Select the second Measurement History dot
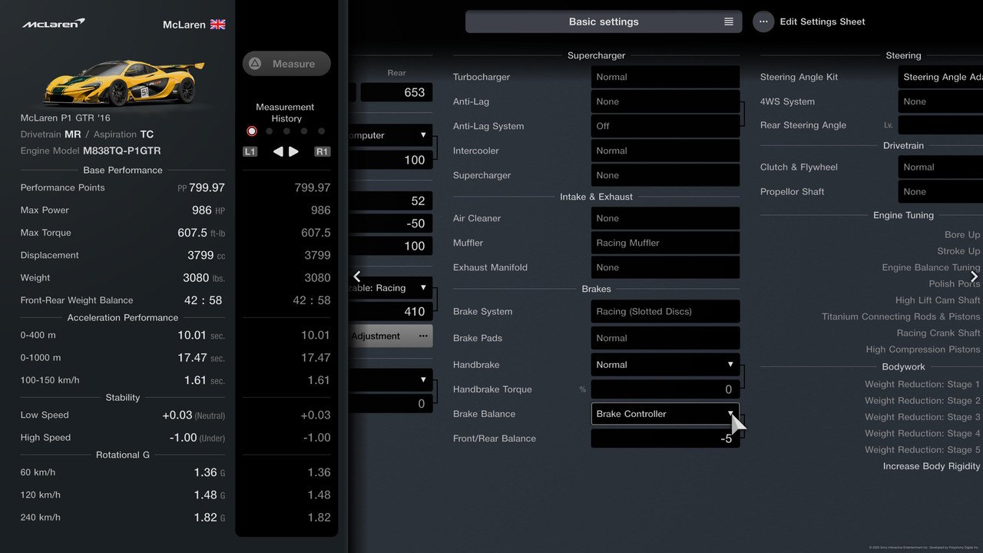The height and width of the screenshot is (553, 983). coord(270,131)
